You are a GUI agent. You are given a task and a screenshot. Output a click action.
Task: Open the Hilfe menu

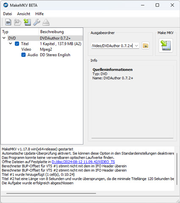(39, 14)
